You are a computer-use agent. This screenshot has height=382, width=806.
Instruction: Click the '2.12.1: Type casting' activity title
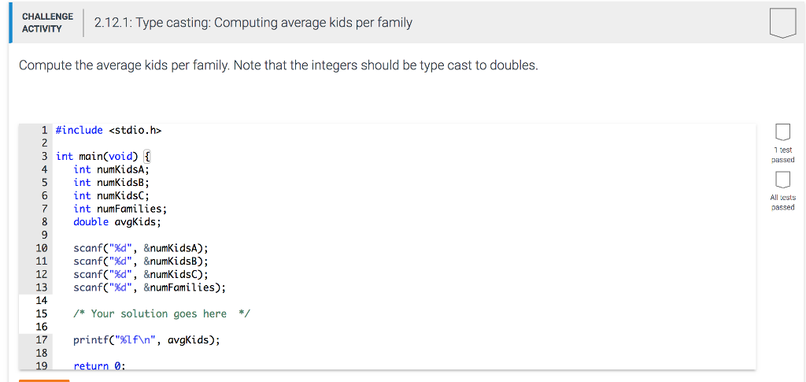[x=253, y=23]
